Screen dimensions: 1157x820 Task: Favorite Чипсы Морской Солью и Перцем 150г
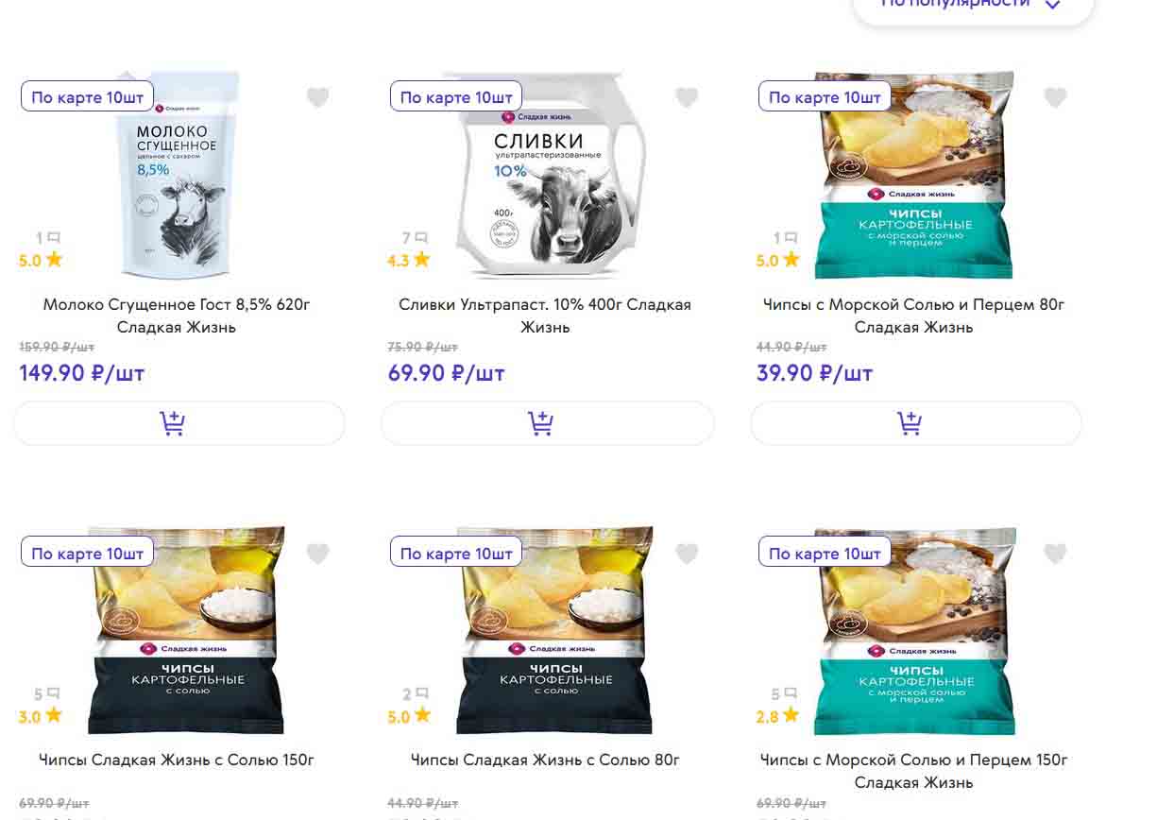click(x=1055, y=554)
